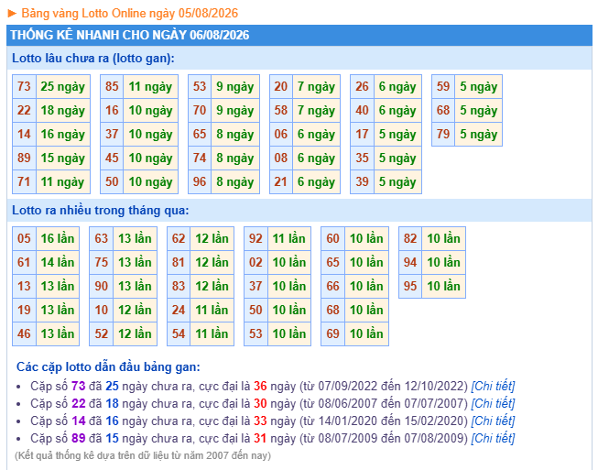This screenshot has width=598, height=470.
Task: Click number 20 with 7 ngày
Action: [281, 87]
